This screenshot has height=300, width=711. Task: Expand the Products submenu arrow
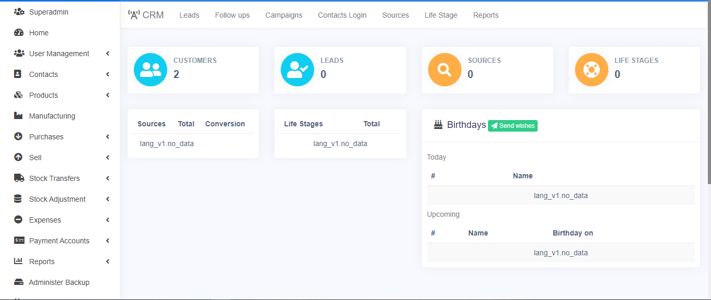pos(107,95)
